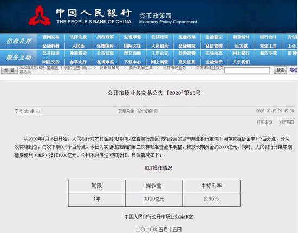Viewport: 298px width, 233px height.
Task: Click the 中国人民银行公开市场业务操作室 signature text
Action: click(159, 217)
